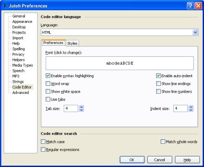Screen dimensions: 204x167
Task: Choose the Helpers category
Action: (18, 60)
